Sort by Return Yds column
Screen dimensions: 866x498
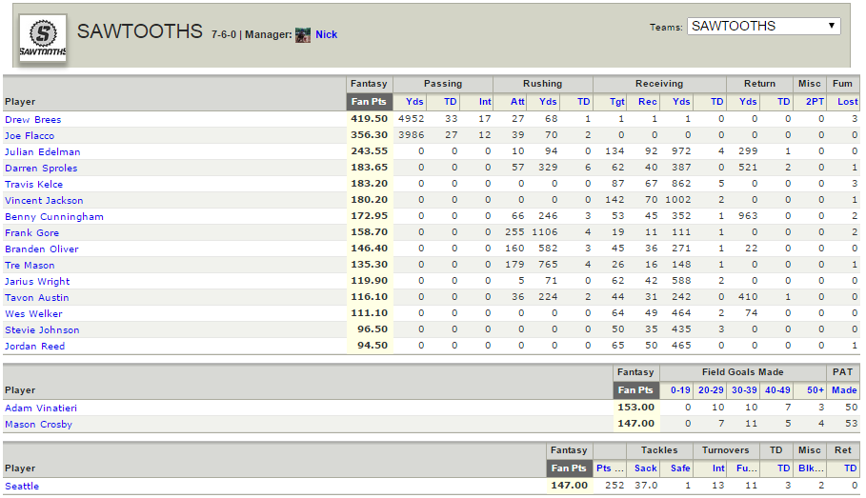click(x=749, y=102)
